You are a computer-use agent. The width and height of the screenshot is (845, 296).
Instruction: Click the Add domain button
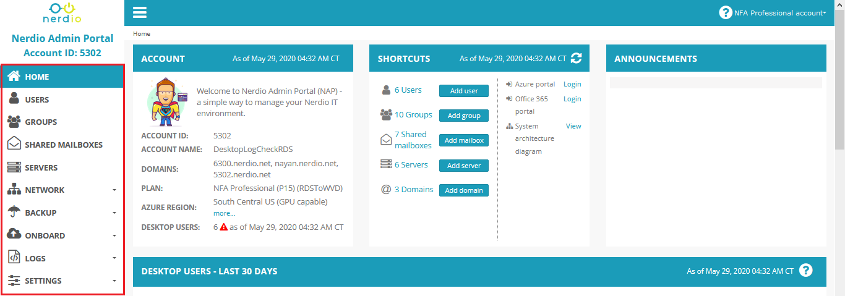(x=464, y=190)
